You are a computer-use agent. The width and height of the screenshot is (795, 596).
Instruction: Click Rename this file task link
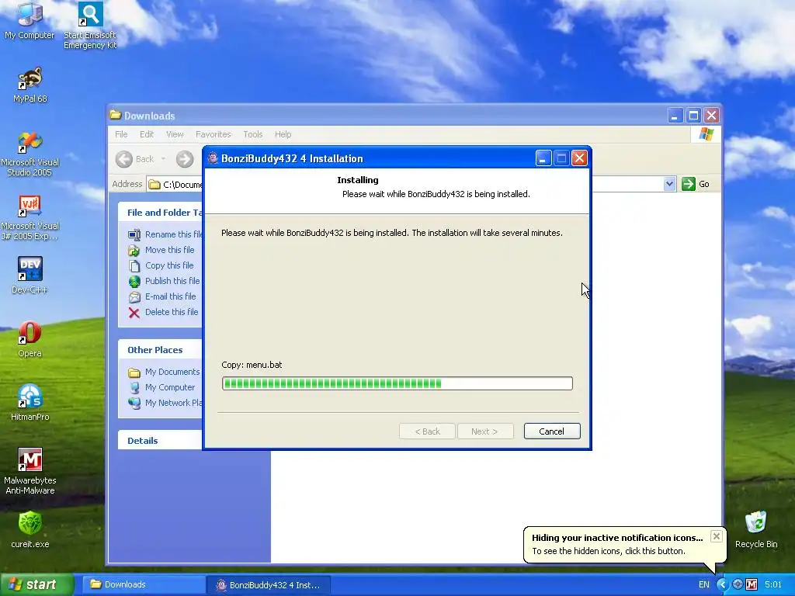pos(165,234)
